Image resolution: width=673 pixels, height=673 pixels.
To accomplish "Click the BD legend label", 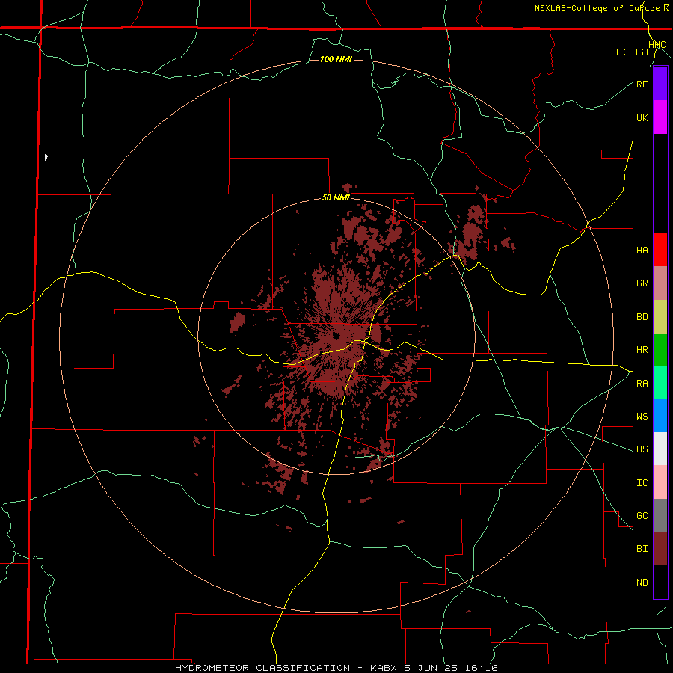I will (x=642, y=317).
